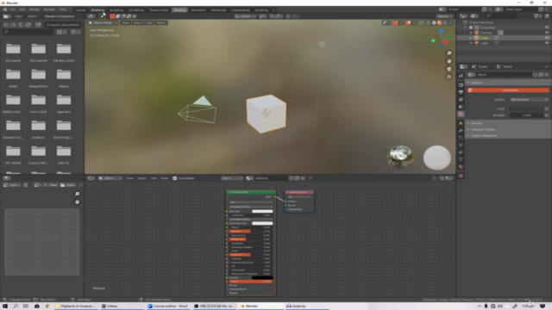552x310 pixels.
Task: Toggle viewport overlays
Action: click(408, 23)
